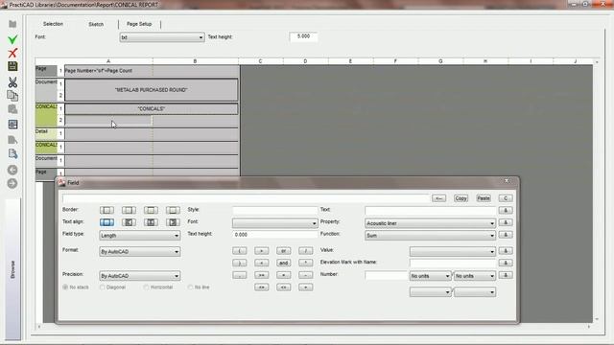
Task: Click insert arrow button beside Text field
Action: tap(506, 211)
